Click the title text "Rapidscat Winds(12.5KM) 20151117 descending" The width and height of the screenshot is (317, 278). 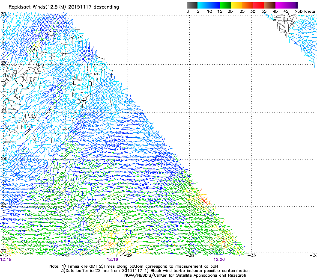64,7
